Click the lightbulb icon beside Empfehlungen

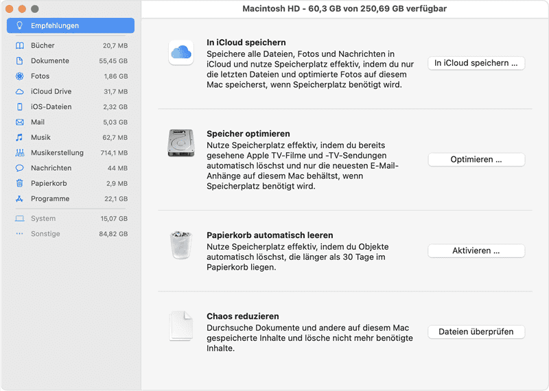point(20,25)
